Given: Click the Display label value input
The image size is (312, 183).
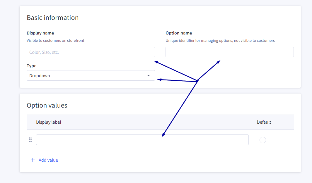Looking at the screenshot, I should [x=142, y=140].
